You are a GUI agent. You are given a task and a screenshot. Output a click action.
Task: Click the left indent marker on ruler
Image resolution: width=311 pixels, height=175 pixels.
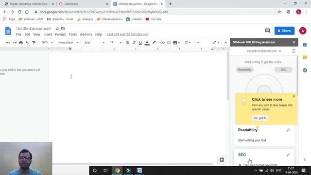point(70,49)
